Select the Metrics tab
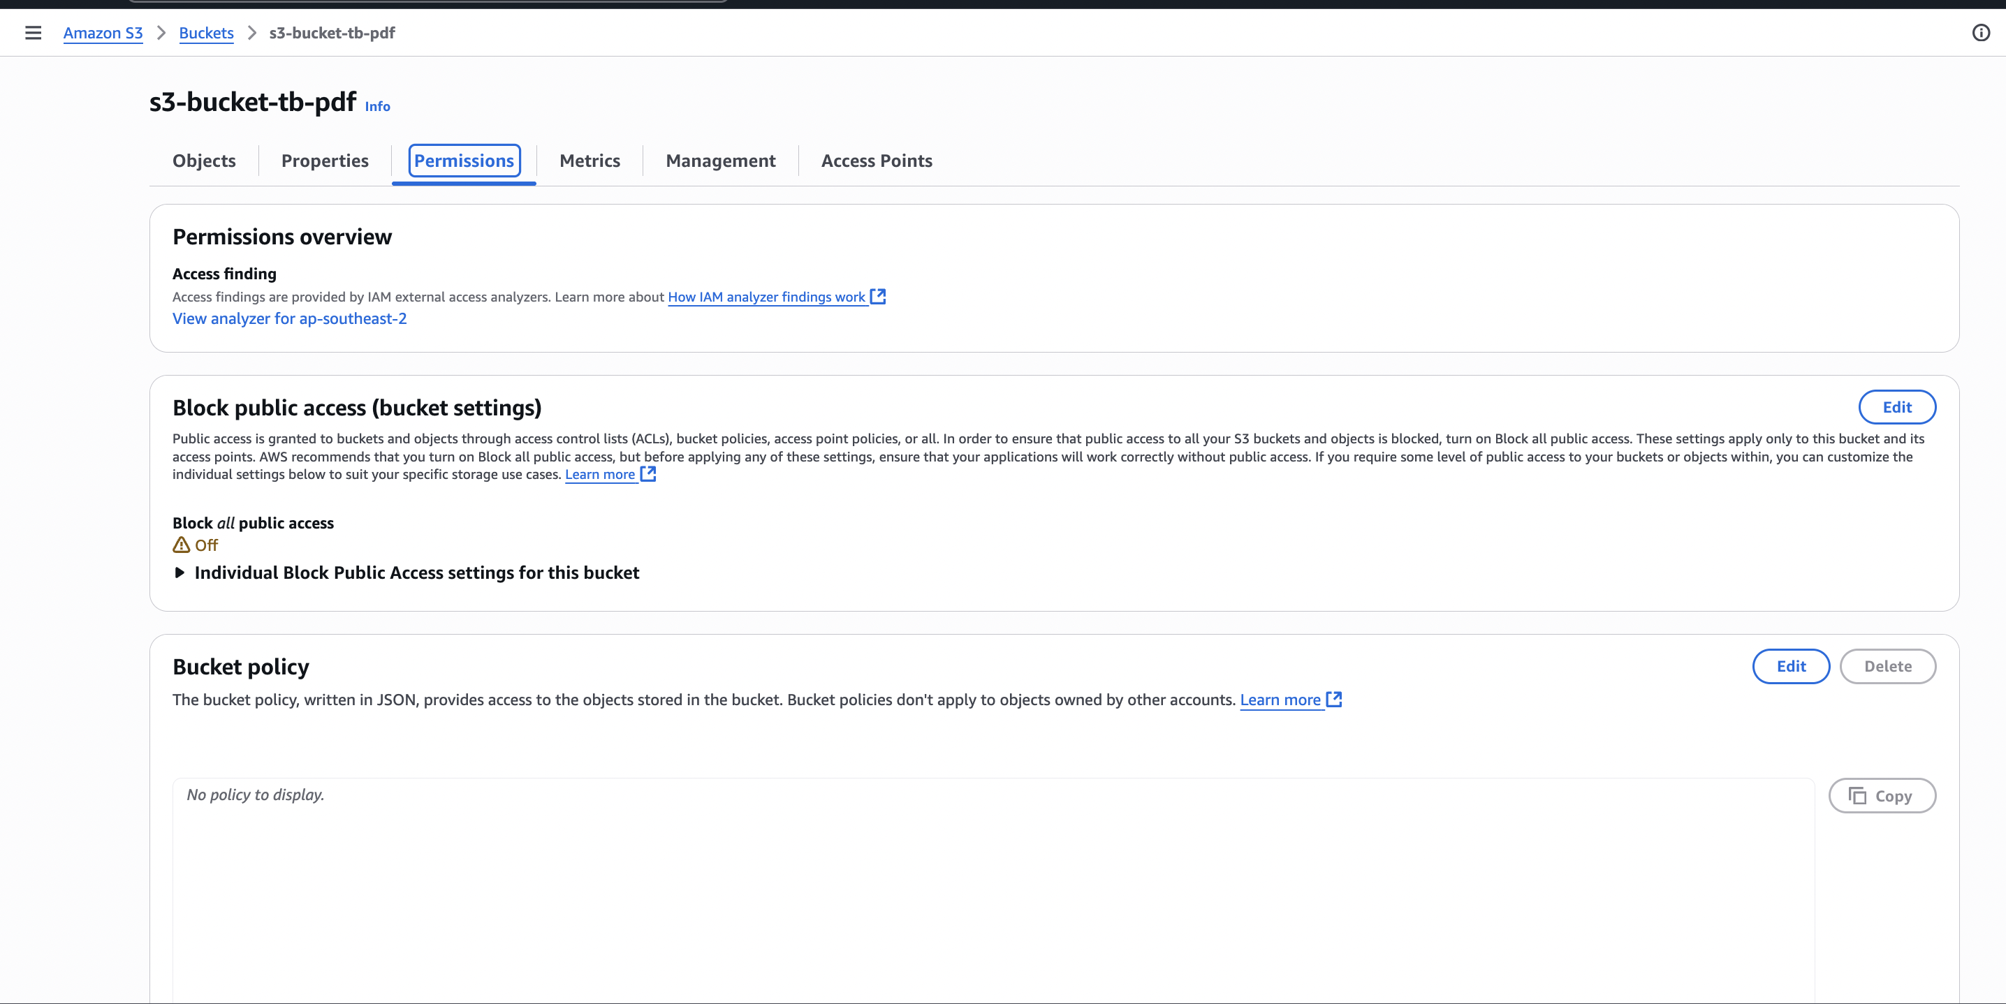The height and width of the screenshot is (1004, 2006). [x=590, y=161]
